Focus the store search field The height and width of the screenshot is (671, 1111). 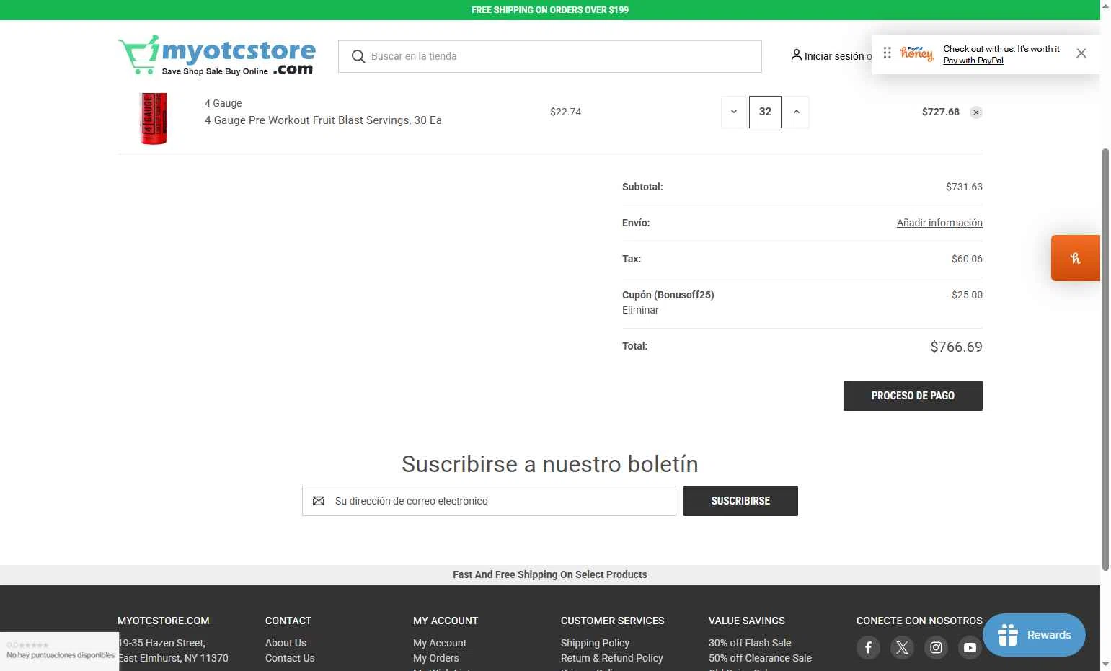[550, 56]
